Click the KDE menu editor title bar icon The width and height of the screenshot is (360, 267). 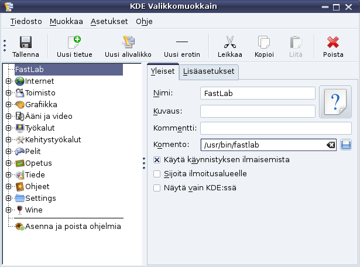[x=9, y=6]
